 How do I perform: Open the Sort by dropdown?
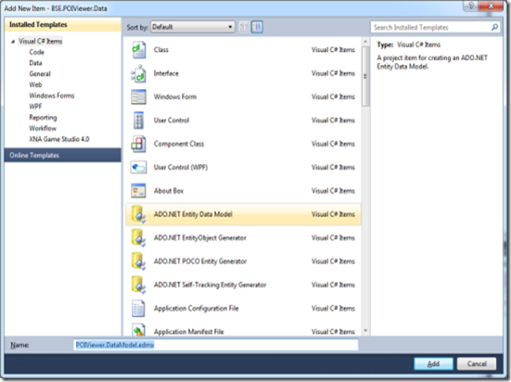pos(192,27)
